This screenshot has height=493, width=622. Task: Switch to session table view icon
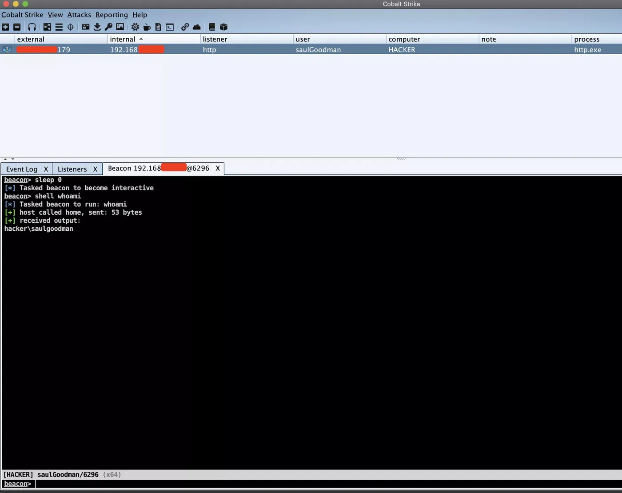(x=59, y=27)
